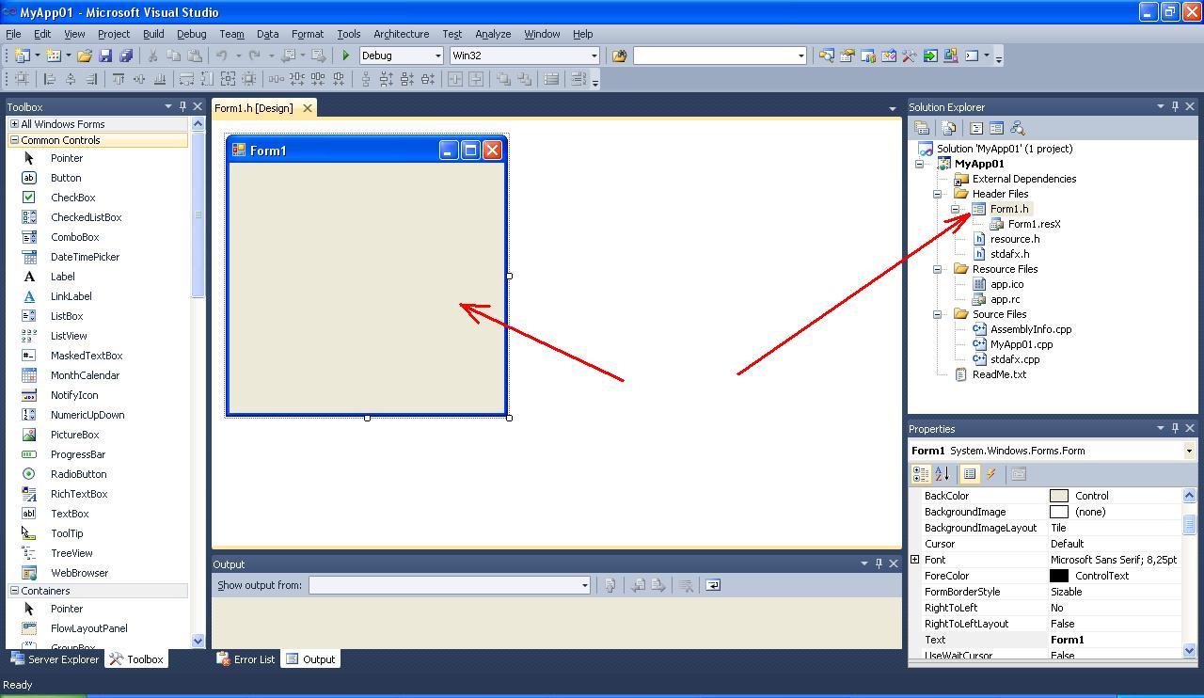Viewport: 1204px width, 698px height.
Task: Select app.ico in Resource Files
Action: click(x=1007, y=284)
